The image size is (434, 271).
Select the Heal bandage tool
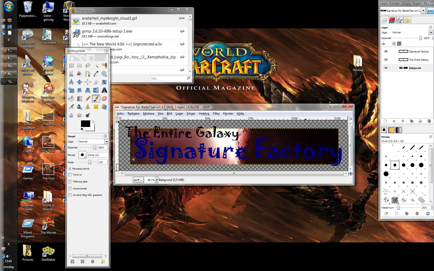click(x=96, y=107)
